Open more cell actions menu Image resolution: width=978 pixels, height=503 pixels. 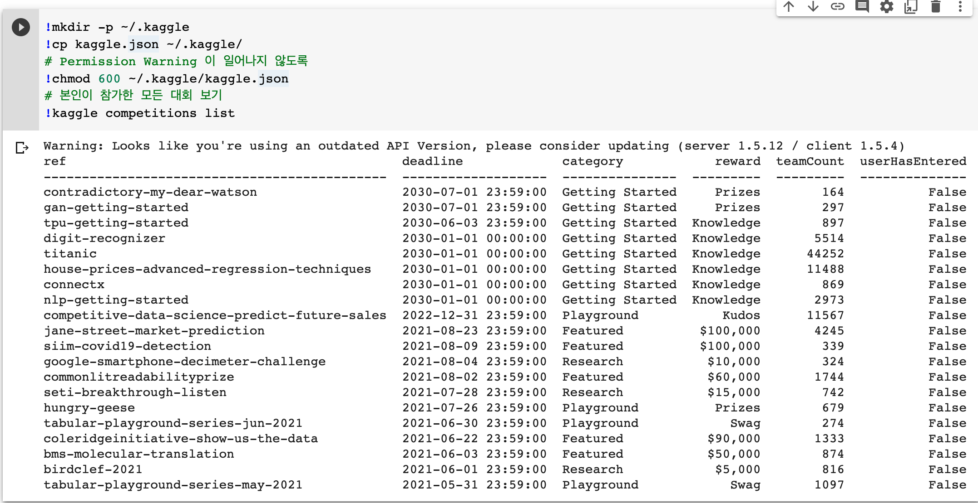(x=960, y=6)
